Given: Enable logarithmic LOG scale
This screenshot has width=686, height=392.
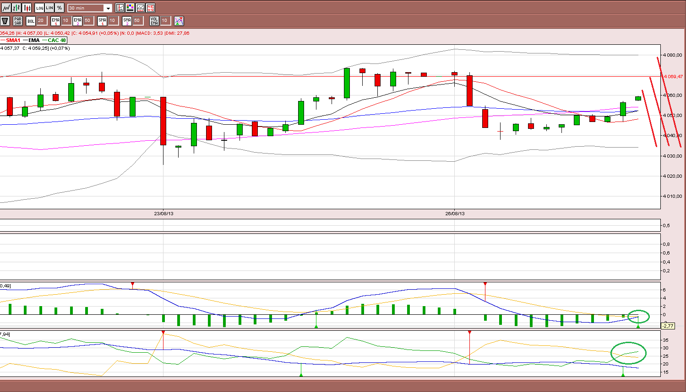Looking at the screenshot, I should pos(40,8).
